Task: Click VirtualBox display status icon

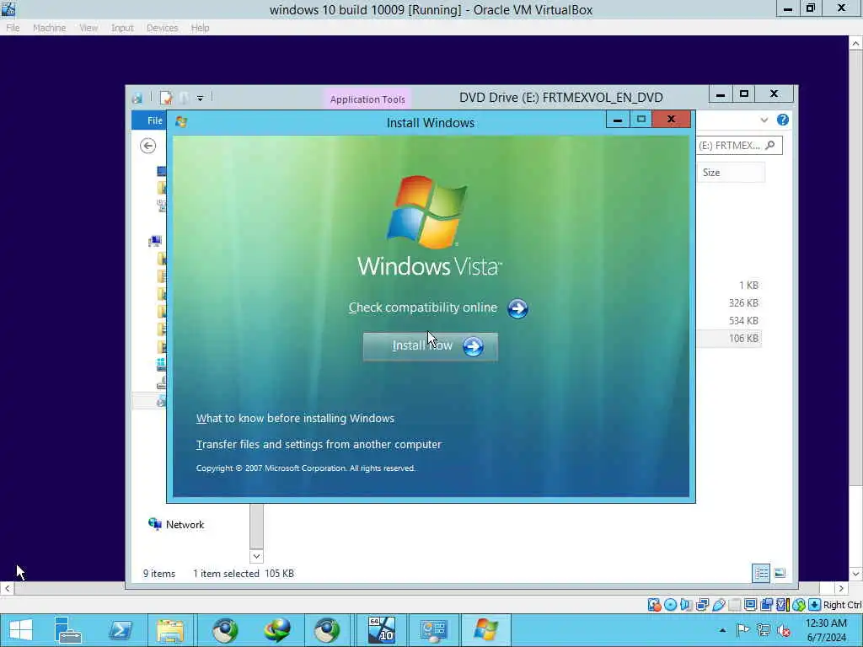Action: (x=750, y=605)
